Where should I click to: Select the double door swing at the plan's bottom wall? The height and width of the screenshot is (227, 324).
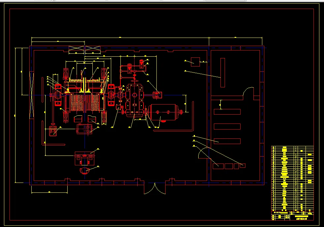pos(155,188)
